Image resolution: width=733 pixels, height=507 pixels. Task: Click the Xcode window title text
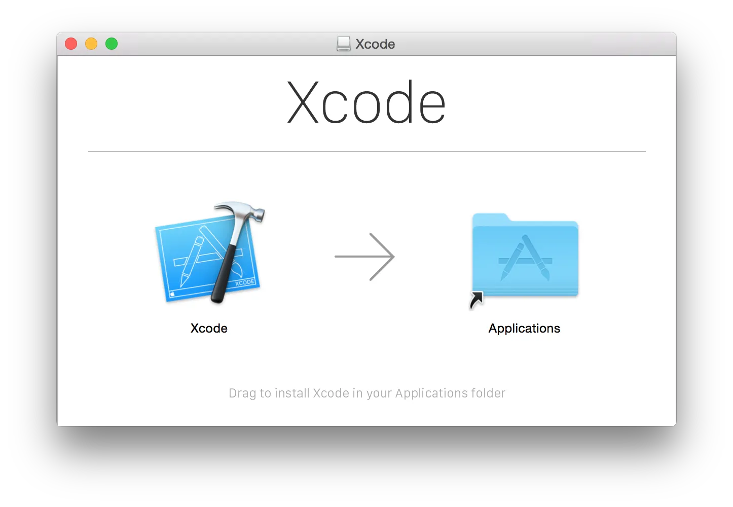(375, 44)
